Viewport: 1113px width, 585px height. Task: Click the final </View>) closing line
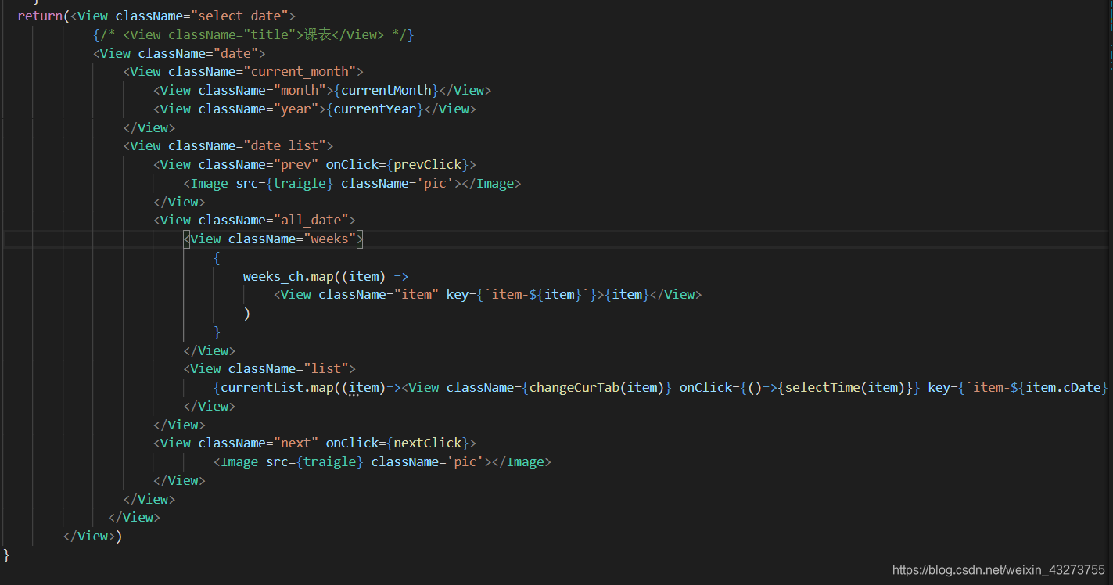[x=92, y=536]
